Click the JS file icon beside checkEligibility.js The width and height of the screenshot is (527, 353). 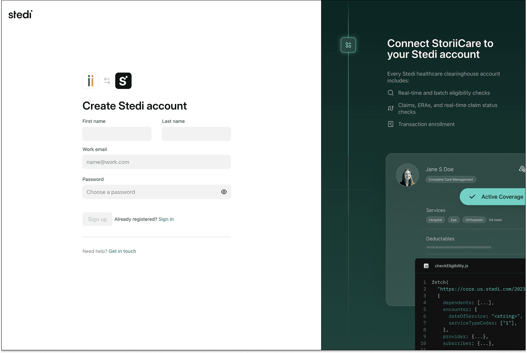(x=426, y=266)
